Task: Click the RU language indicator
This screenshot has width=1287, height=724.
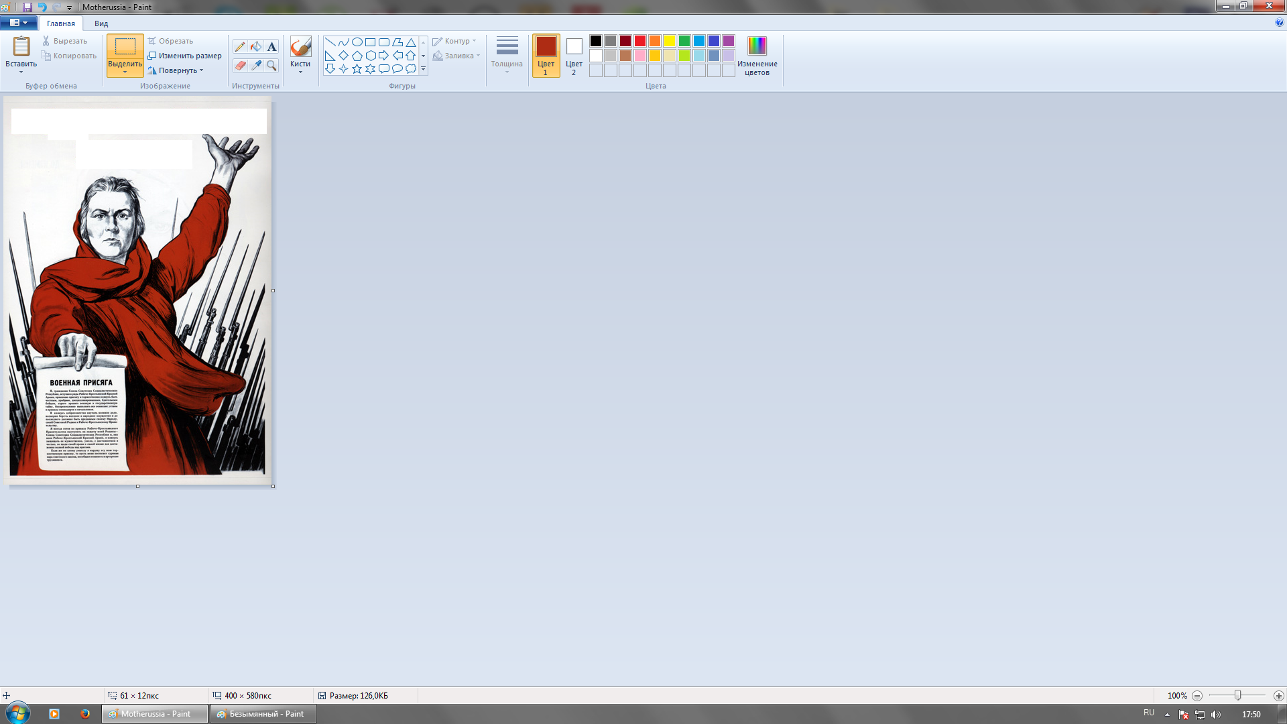Action: 1149,713
